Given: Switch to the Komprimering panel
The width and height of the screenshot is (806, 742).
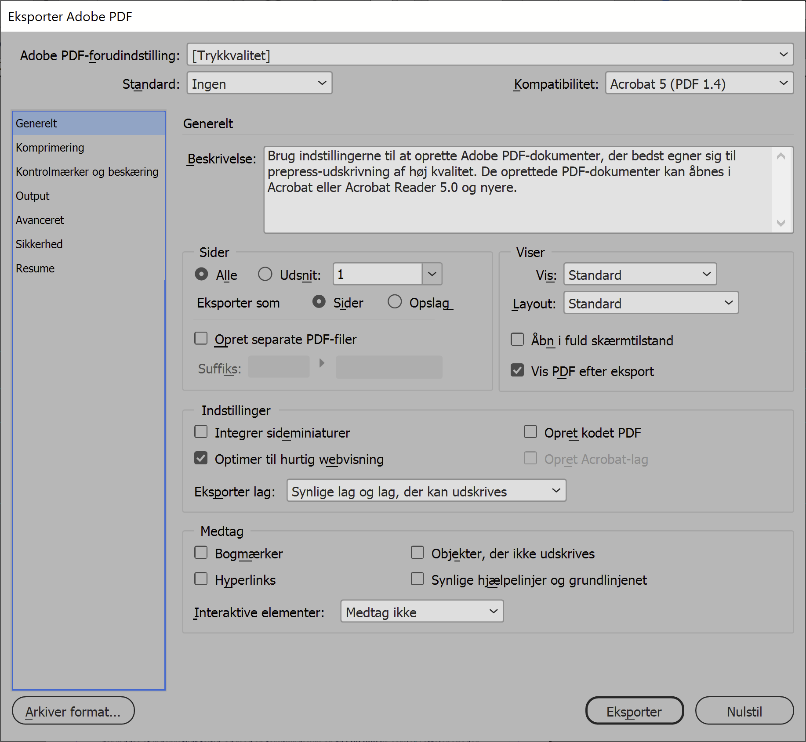Looking at the screenshot, I should click(50, 148).
